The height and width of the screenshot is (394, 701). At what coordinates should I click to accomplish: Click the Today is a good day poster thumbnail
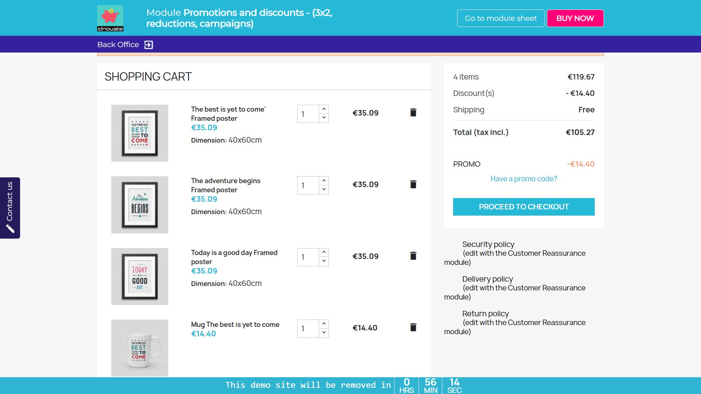click(140, 277)
